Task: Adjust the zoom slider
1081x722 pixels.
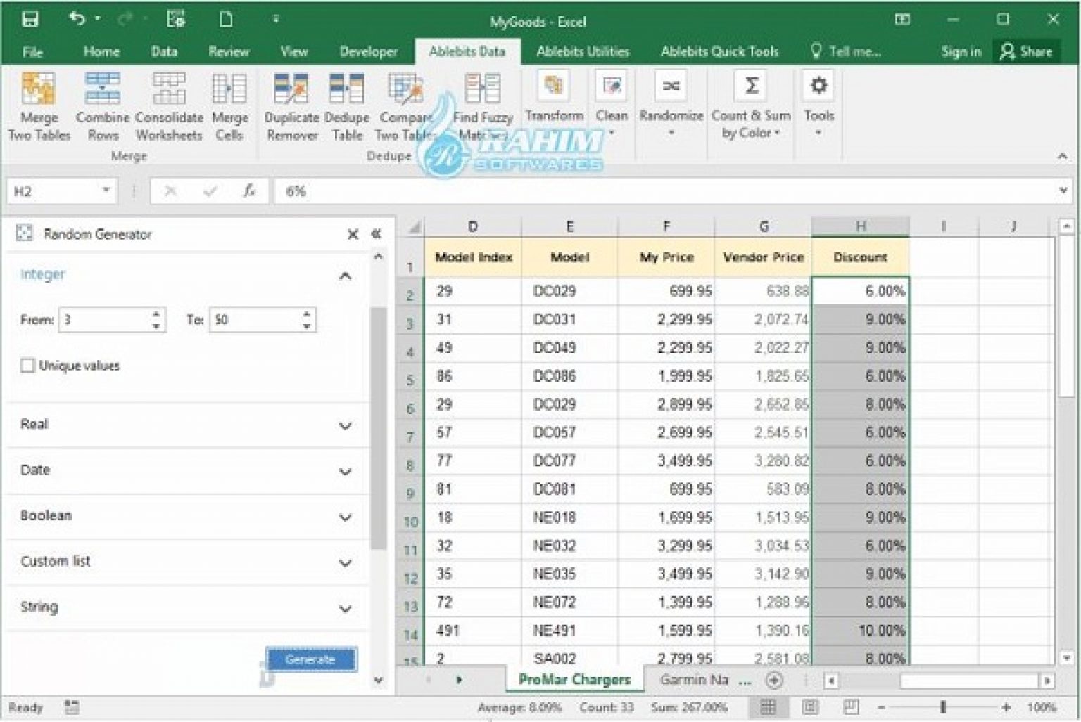Action: (942, 707)
